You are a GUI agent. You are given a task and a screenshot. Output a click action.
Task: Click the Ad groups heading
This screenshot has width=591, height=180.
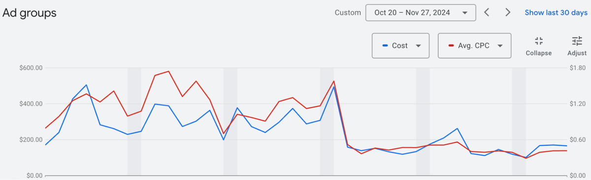30,13
